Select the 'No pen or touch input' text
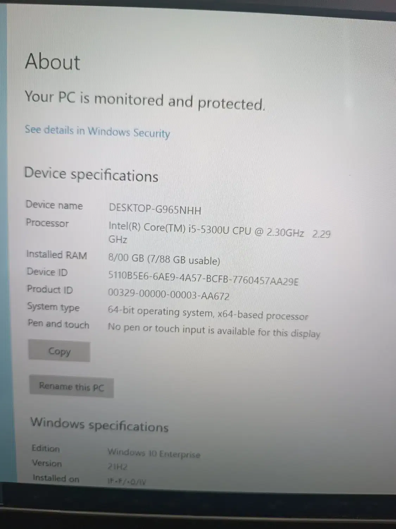This screenshot has height=529, width=396. pos(214,330)
